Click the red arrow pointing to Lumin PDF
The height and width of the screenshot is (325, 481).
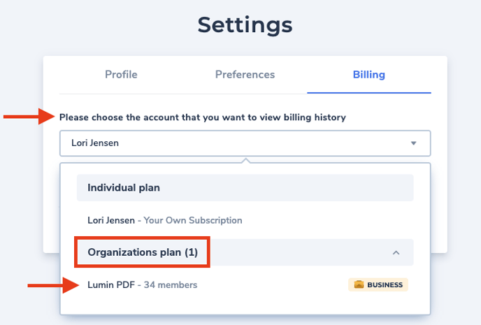tap(53, 285)
